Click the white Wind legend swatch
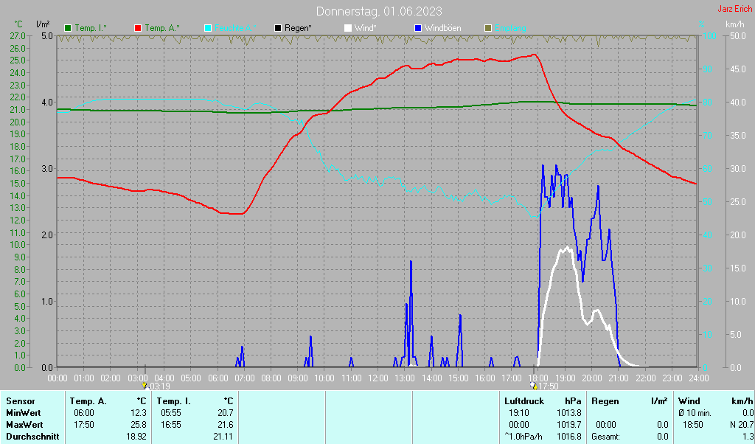The image size is (755, 444). click(x=348, y=28)
